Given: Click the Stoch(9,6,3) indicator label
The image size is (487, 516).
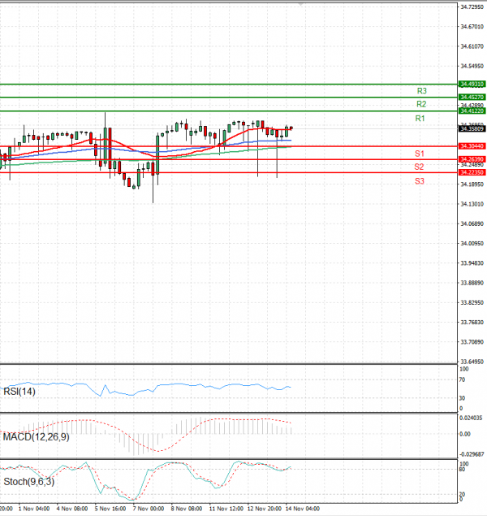Looking at the screenshot, I should pyautogui.click(x=29, y=482).
